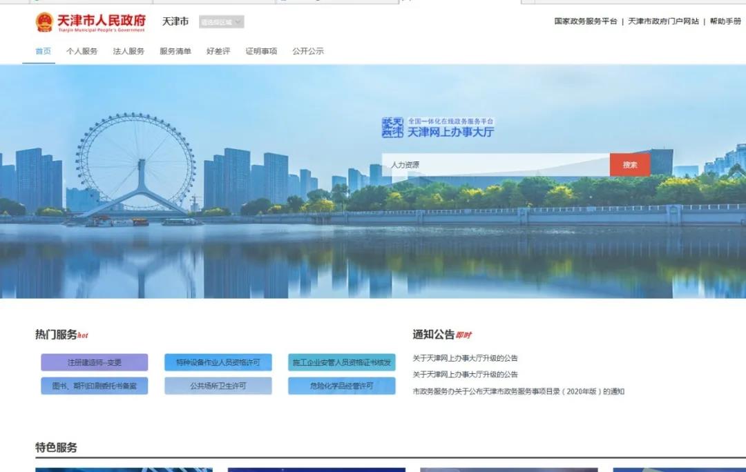Open the 公共场所卫生许可 service button
The height and width of the screenshot is (472, 746).
pos(218,386)
